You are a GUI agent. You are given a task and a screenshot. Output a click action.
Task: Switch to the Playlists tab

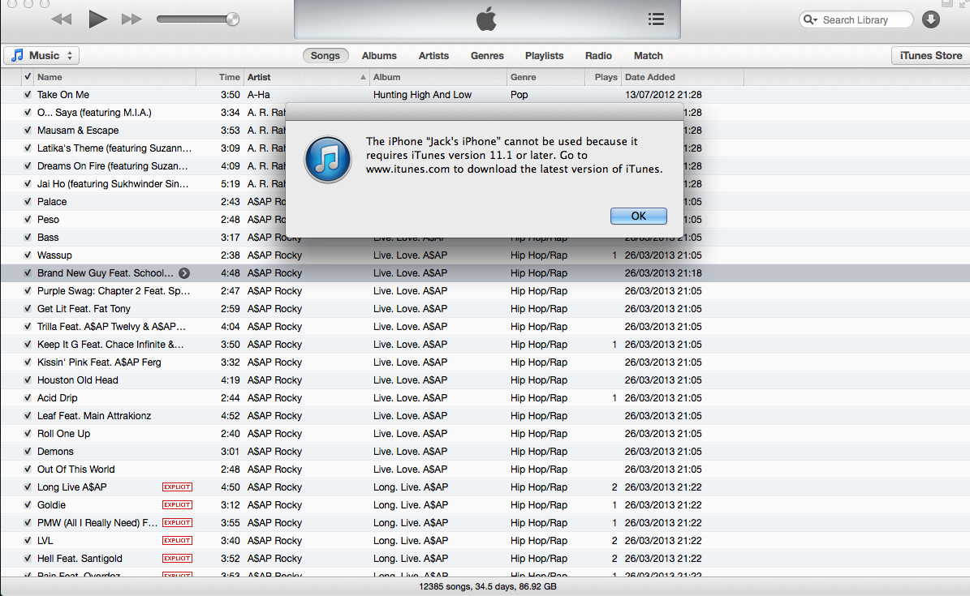tap(545, 56)
